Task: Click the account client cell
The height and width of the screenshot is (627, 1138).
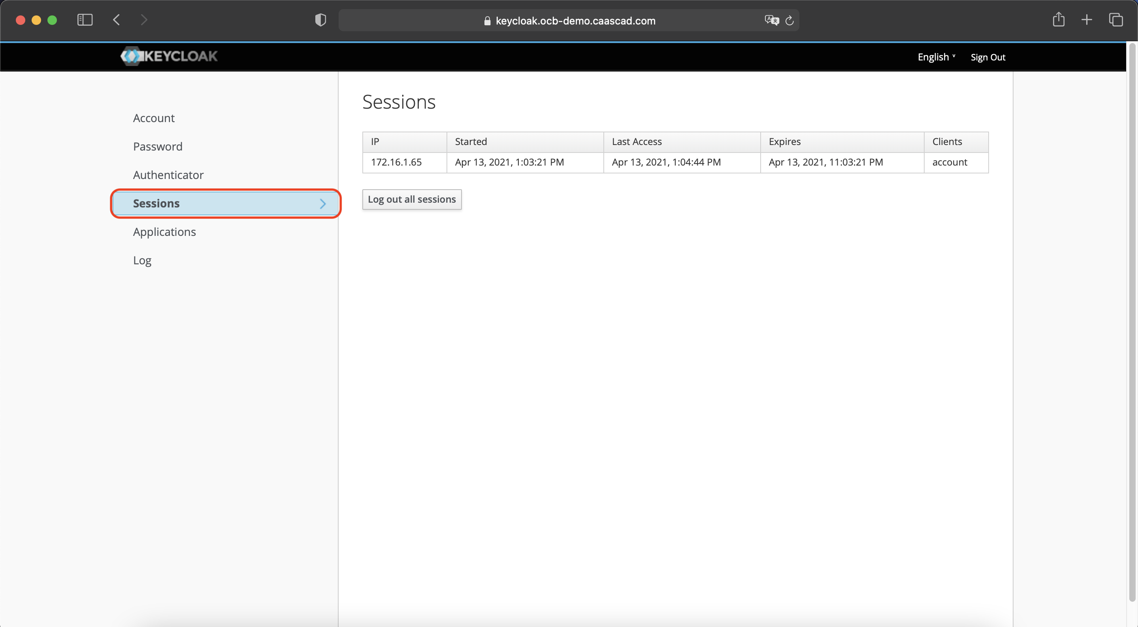Action: (x=956, y=163)
